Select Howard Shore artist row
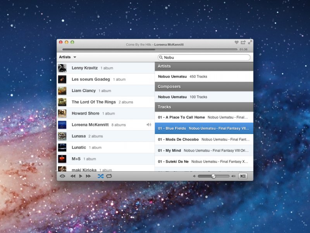The height and width of the screenshot is (233, 310). 106,113
